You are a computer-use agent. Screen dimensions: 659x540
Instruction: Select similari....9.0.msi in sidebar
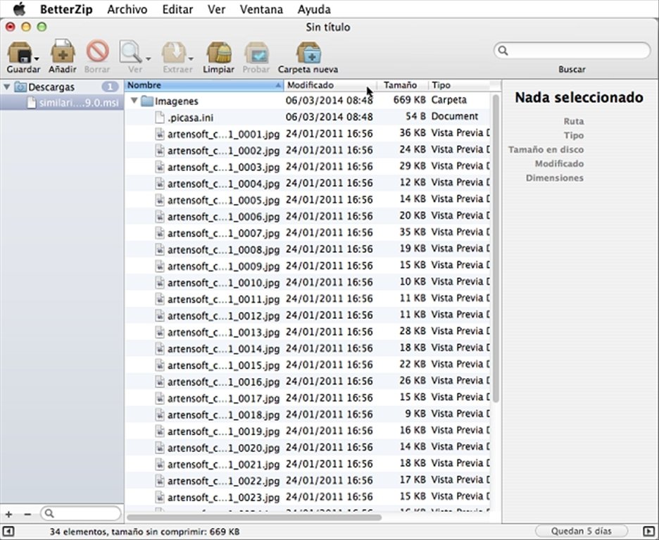coord(62,103)
